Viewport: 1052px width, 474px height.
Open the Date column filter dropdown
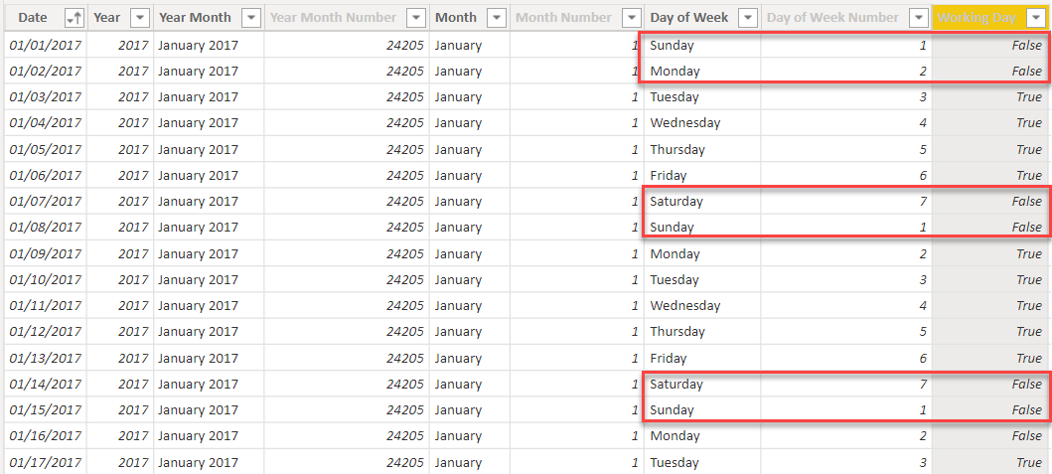pos(74,18)
